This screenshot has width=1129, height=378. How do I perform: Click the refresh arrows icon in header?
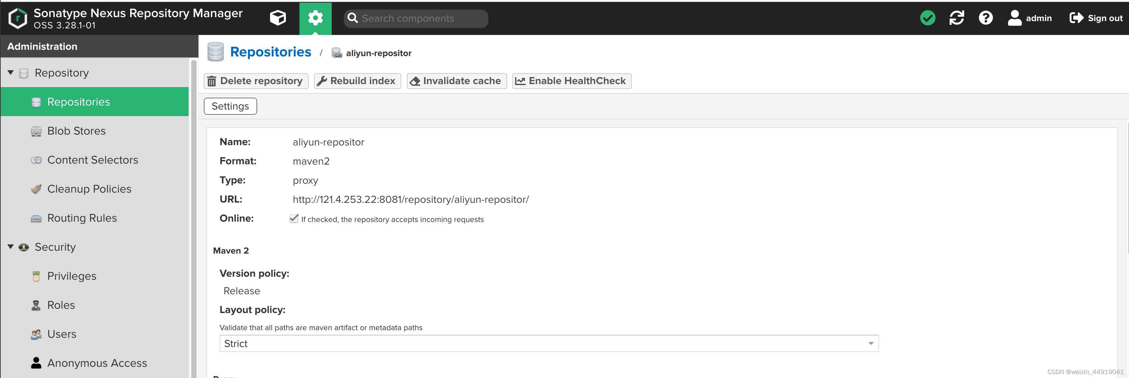point(956,18)
